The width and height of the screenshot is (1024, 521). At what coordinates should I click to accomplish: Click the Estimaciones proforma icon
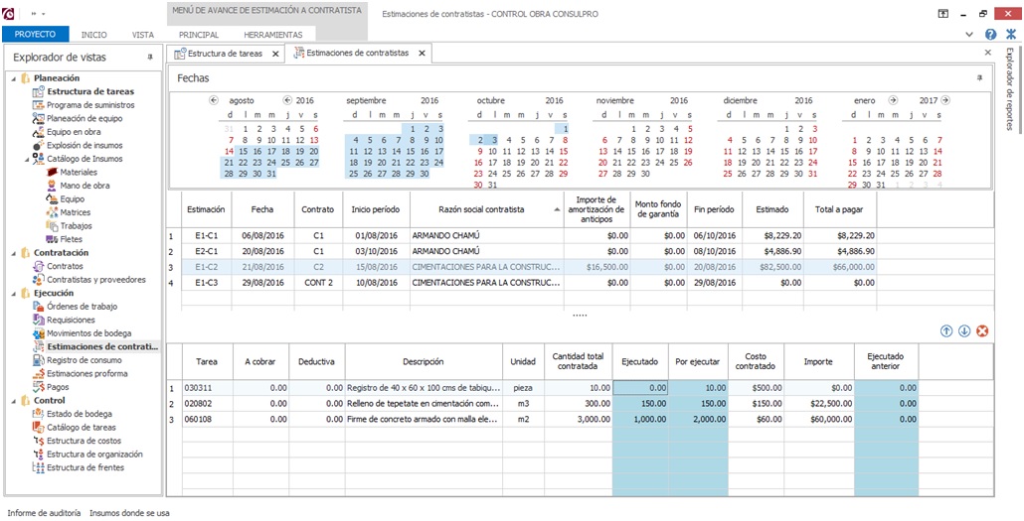pos(38,374)
